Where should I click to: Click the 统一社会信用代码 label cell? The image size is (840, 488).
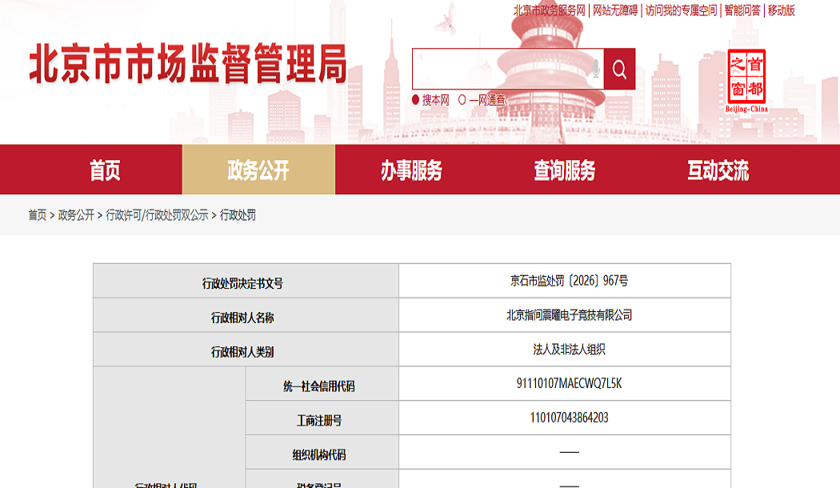[322, 383]
